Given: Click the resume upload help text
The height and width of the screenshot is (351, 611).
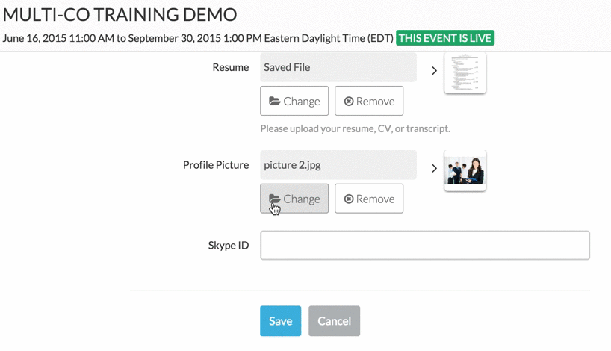Looking at the screenshot, I should [355, 128].
